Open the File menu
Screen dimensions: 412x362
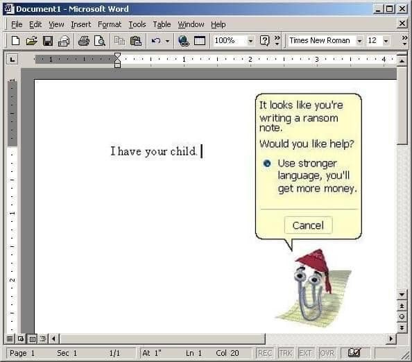tap(17, 24)
